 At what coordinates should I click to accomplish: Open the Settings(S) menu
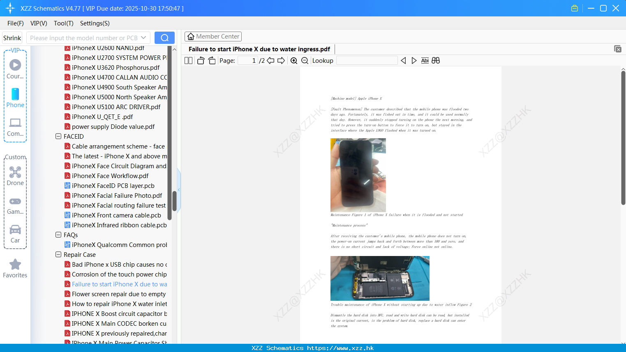pyautogui.click(x=95, y=23)
